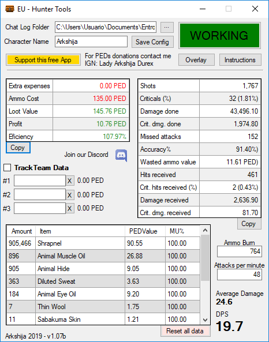Clear team member #3 with X
269x342 pixels.
click(x=70, y=209)
